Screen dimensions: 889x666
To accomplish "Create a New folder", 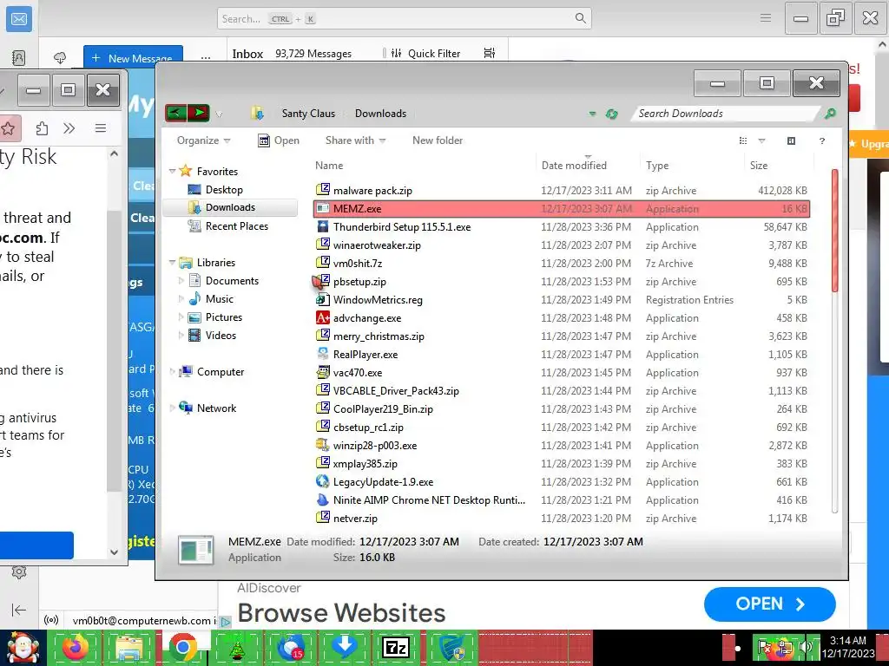I will tap(438, 140).
